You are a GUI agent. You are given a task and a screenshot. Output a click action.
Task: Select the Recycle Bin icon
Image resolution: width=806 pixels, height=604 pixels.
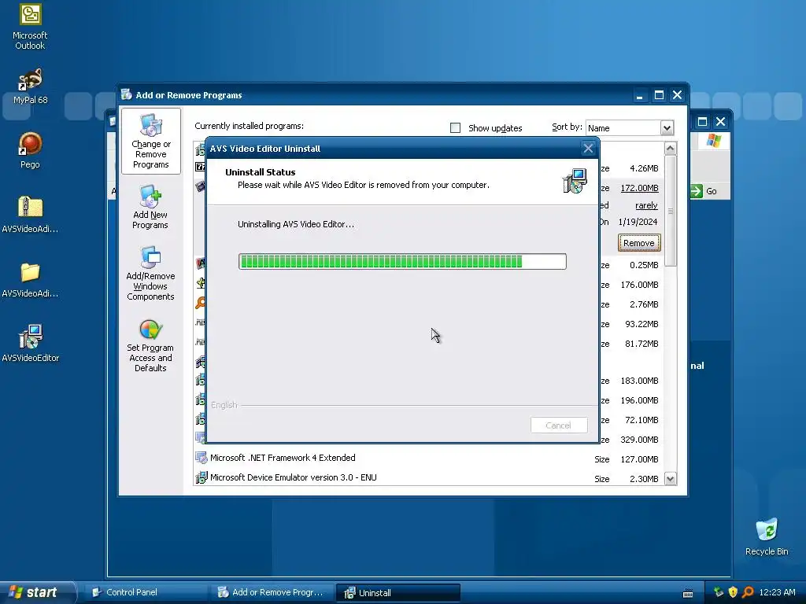[767, 536]
